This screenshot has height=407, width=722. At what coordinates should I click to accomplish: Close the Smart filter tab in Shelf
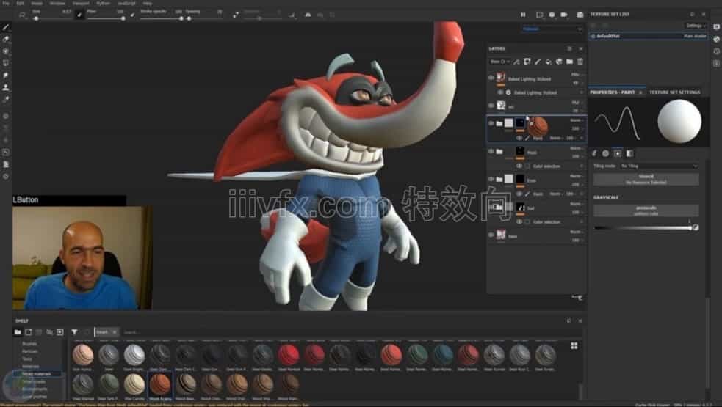coord(115,332)
